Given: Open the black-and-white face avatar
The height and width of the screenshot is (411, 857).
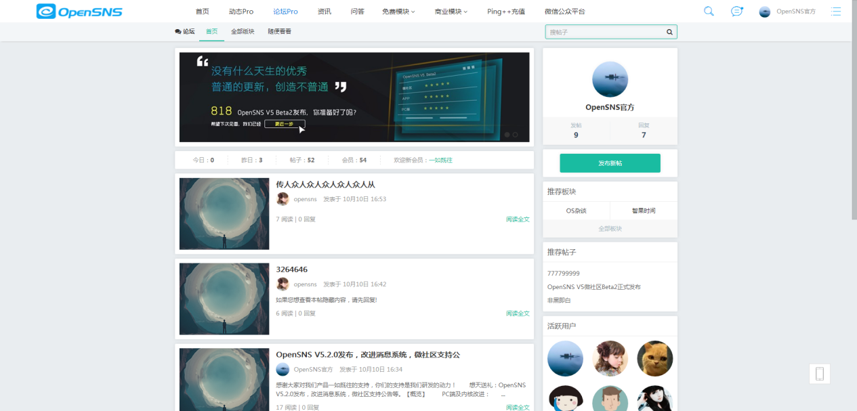Looking at the screenshot, I should [x=655, y=399].
